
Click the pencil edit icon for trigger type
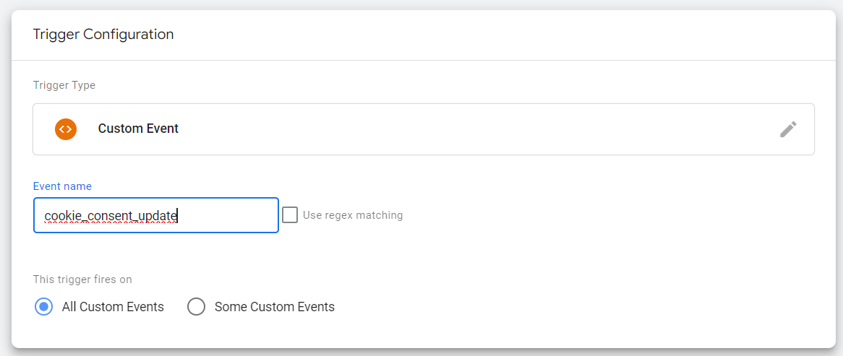tap(788, 129)
